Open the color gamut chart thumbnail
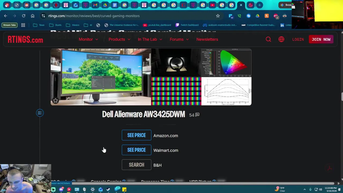Screen dimensions: 343x193 click(x=226, y=62)
